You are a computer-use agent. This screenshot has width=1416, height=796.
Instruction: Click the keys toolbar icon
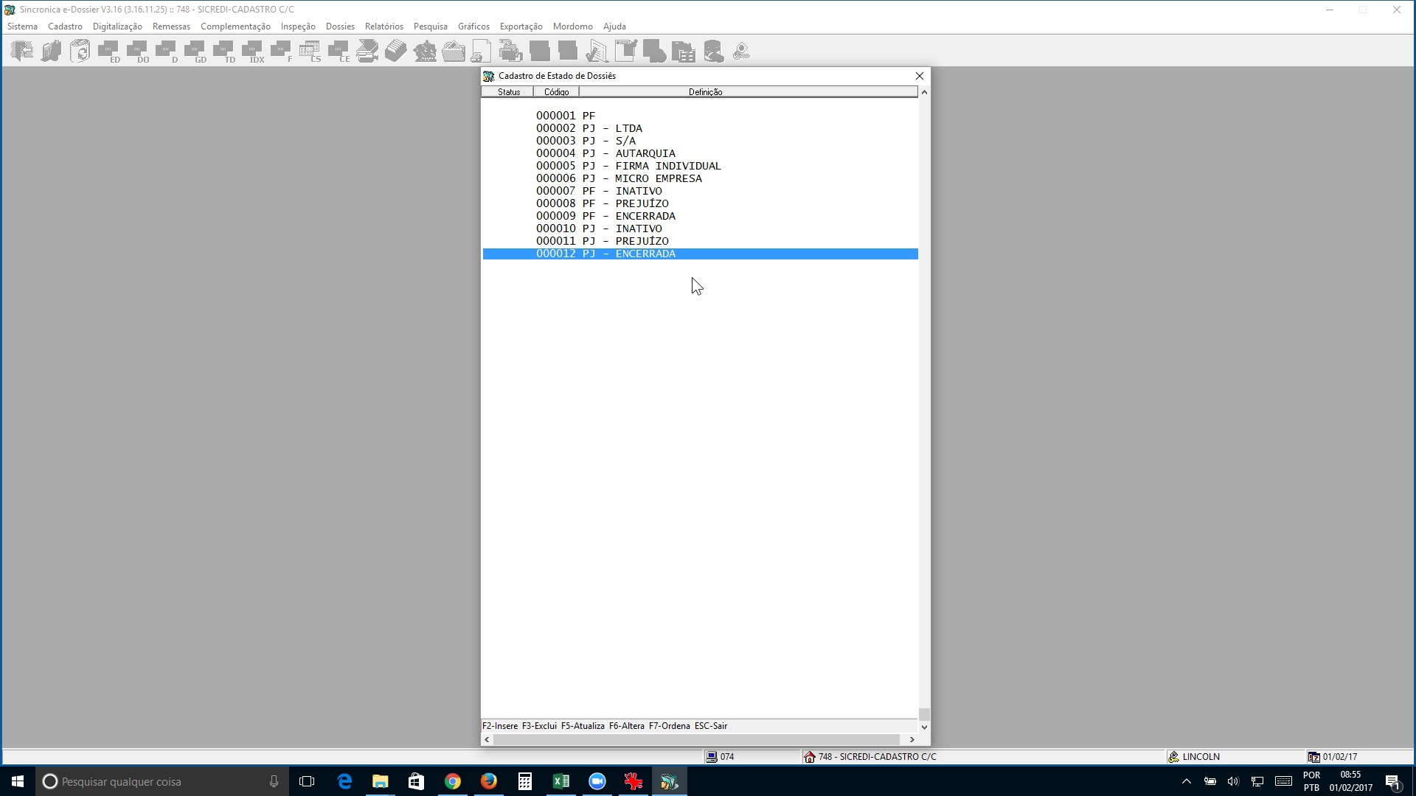pyautogui.click(x=742, y=52)
